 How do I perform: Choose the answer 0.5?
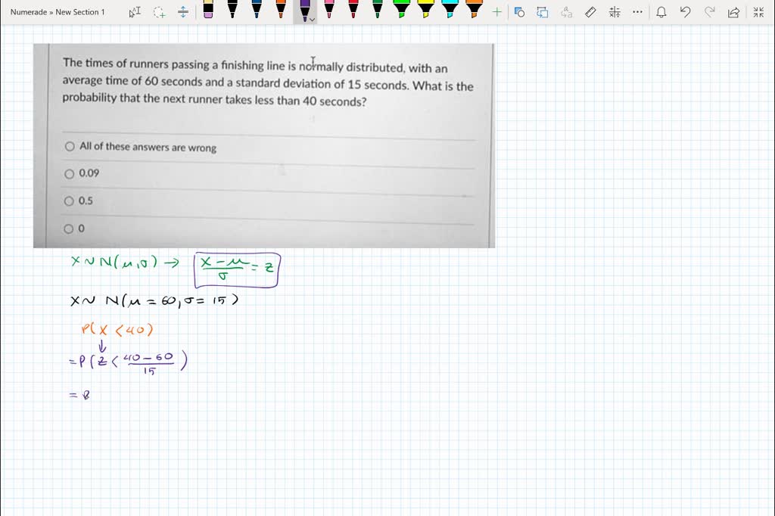click(69, 200)
